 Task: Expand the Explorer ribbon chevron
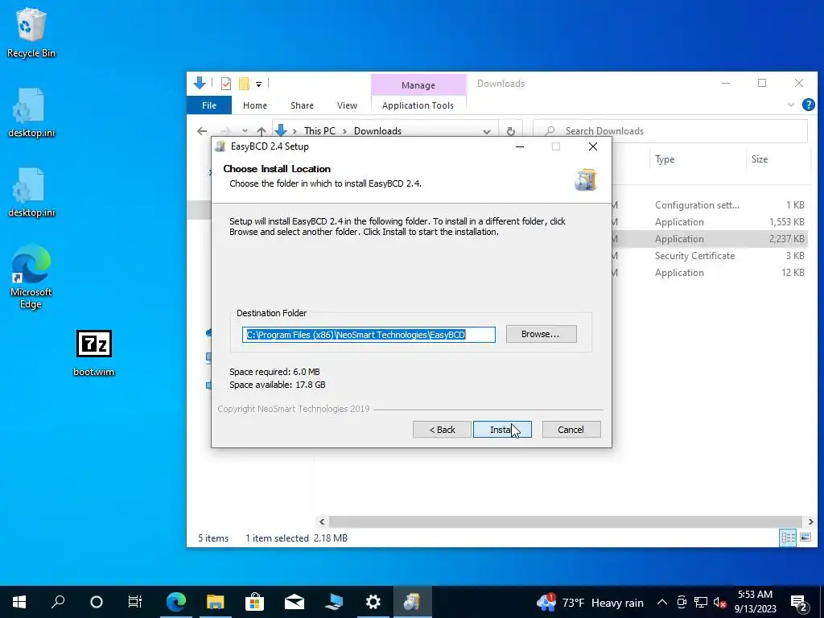(x=791, y=105)
